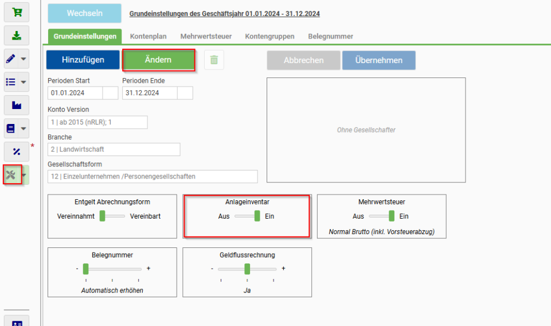Toggle the Mehrwertsteuer Aus/Ein switch
This screenshot has height=326, width=551.
(x=382, y=216)
